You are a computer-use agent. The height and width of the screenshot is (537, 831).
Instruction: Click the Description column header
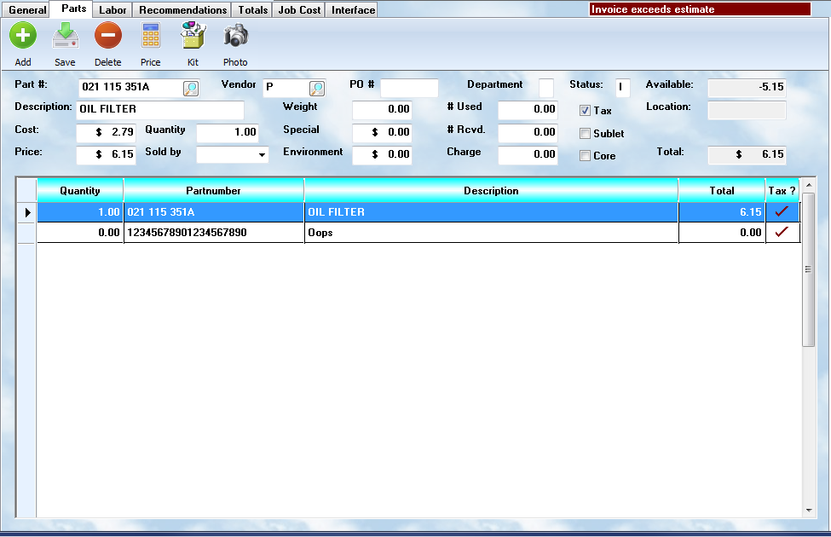(491, 191)
